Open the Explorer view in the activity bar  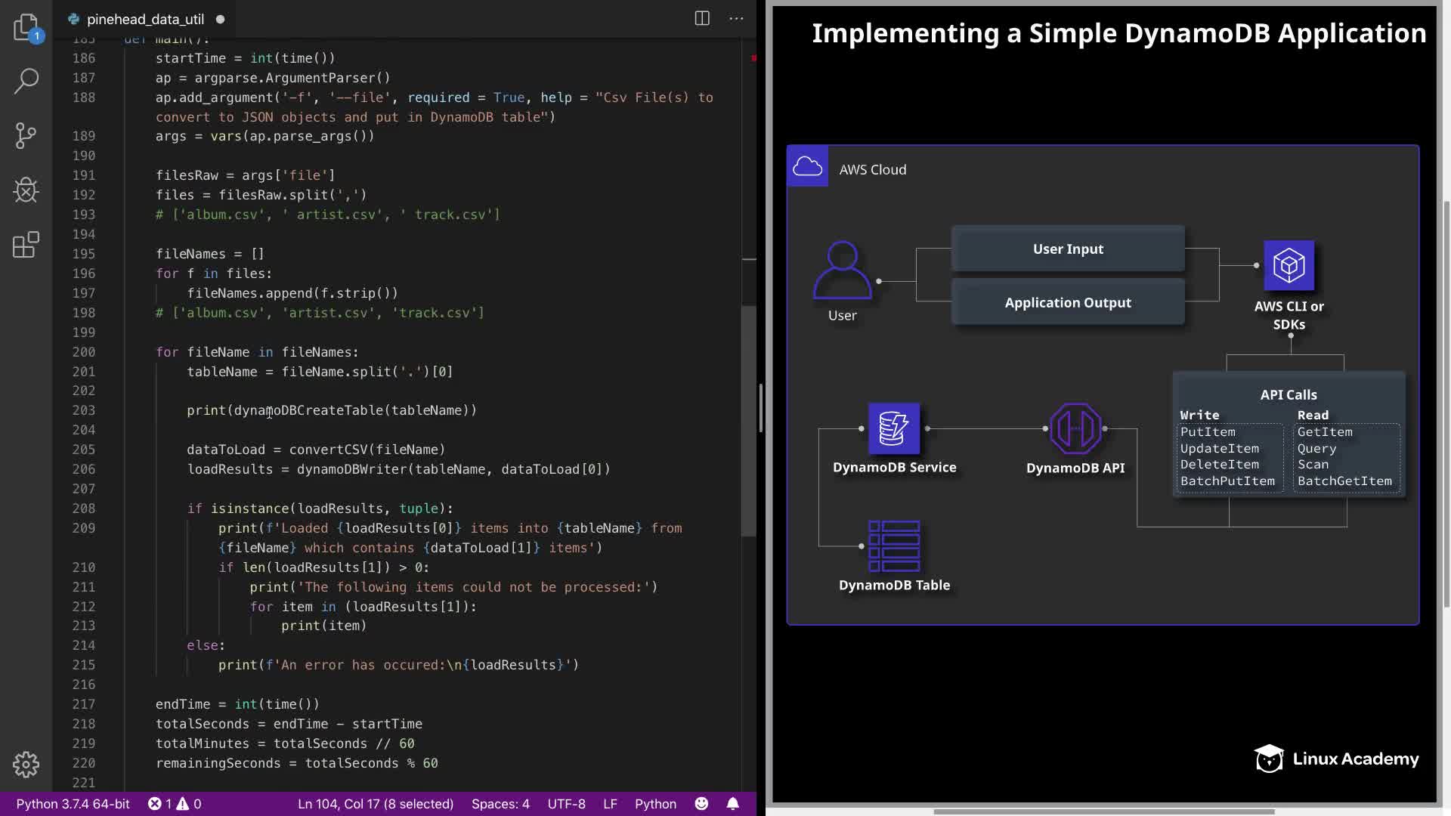26,27
